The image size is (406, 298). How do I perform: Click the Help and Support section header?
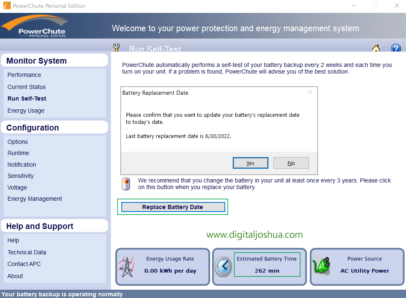click(54, 226)
